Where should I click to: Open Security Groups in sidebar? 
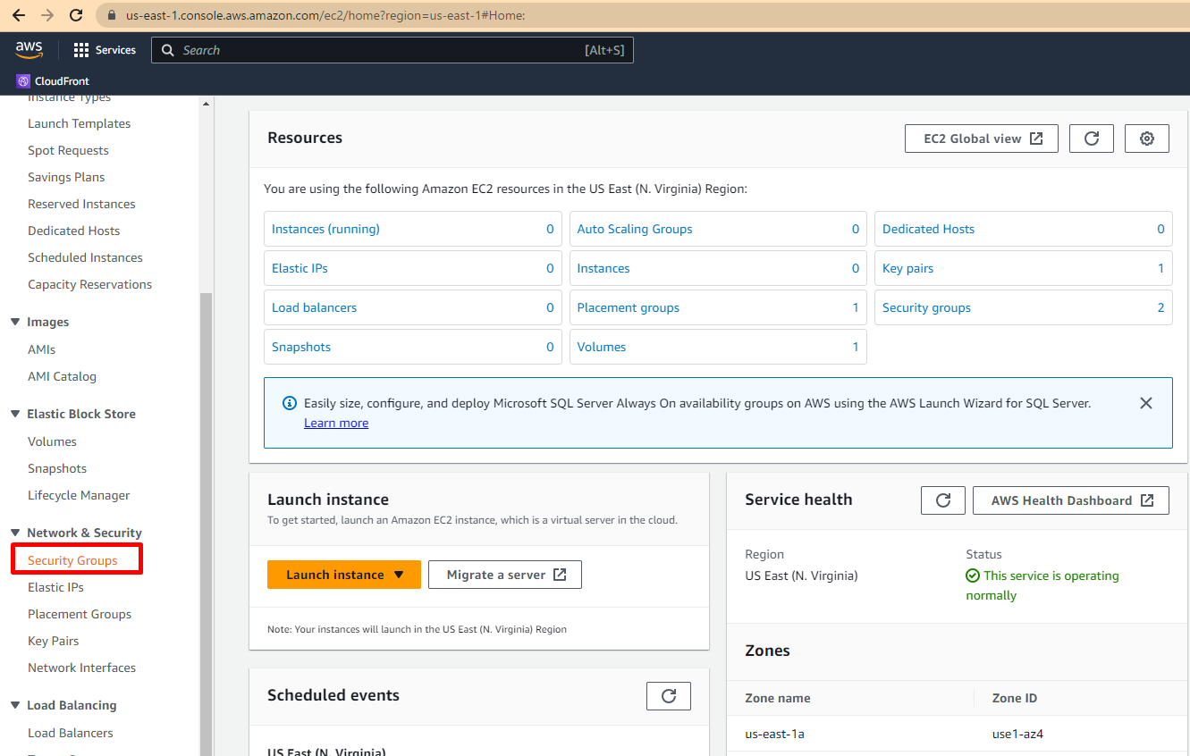tap(72, 560)
